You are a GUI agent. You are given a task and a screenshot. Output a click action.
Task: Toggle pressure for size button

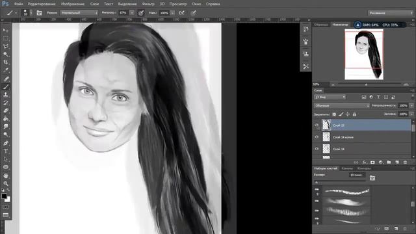coord(194,13)
